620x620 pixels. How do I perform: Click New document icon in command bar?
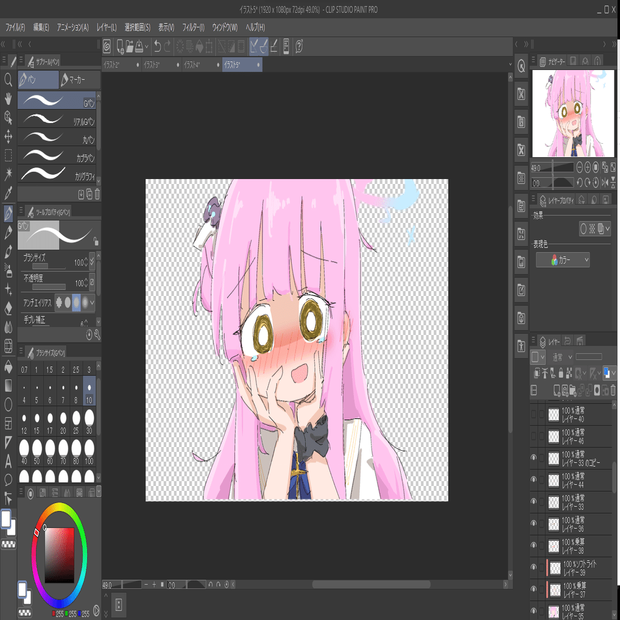coord(120,47)
